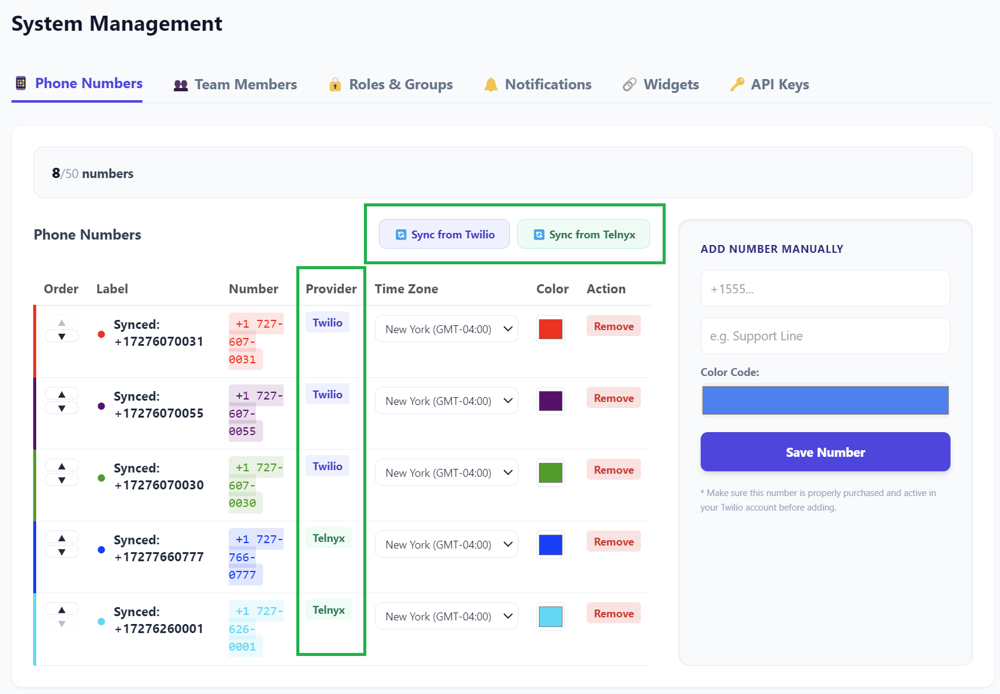
Task: Click Telnyx provider badge for +17276260001
Action: [x=328, y=610]
